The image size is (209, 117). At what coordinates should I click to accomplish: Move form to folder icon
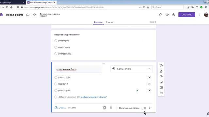[28, 15]
